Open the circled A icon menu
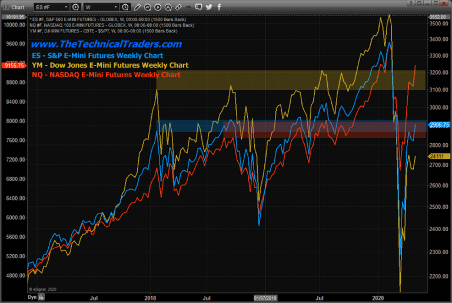This screenshot has height=303, width=452. [x=168, y=7]
